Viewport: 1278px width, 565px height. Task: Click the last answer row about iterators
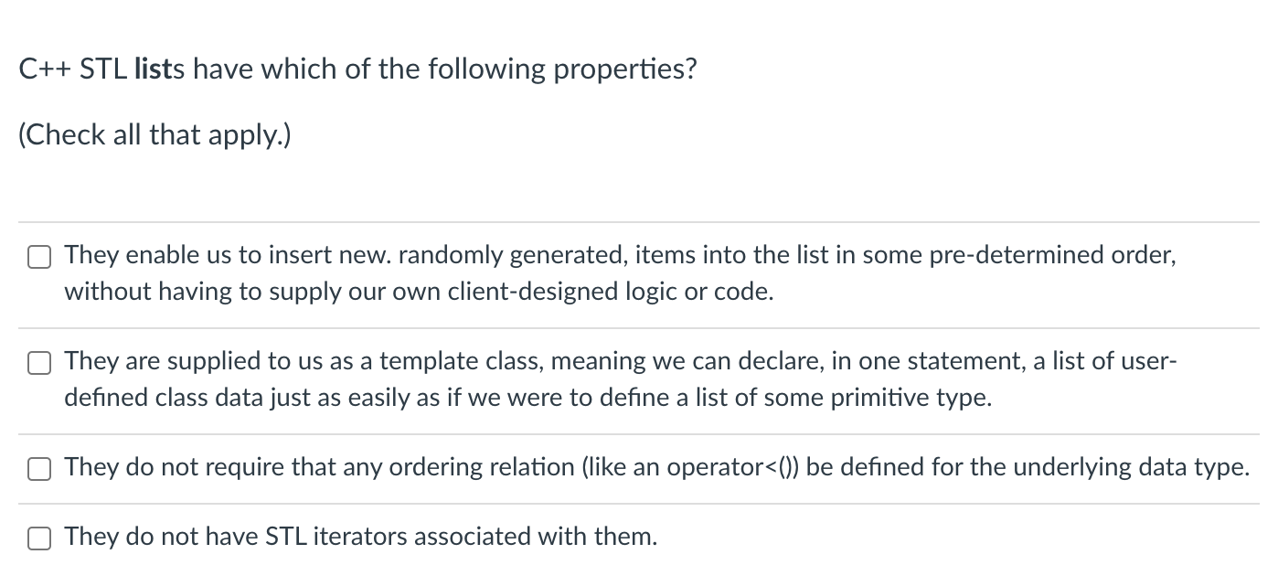click(x=360, y=537)
